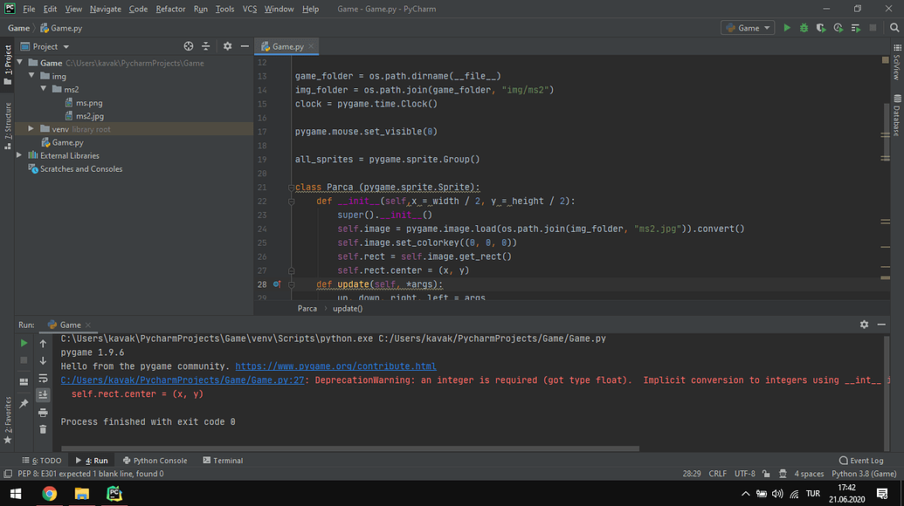Open the Concurrency Diagram icon beside the profiler
This screenshot has height=506, width=904.
[x=856, y=28]
